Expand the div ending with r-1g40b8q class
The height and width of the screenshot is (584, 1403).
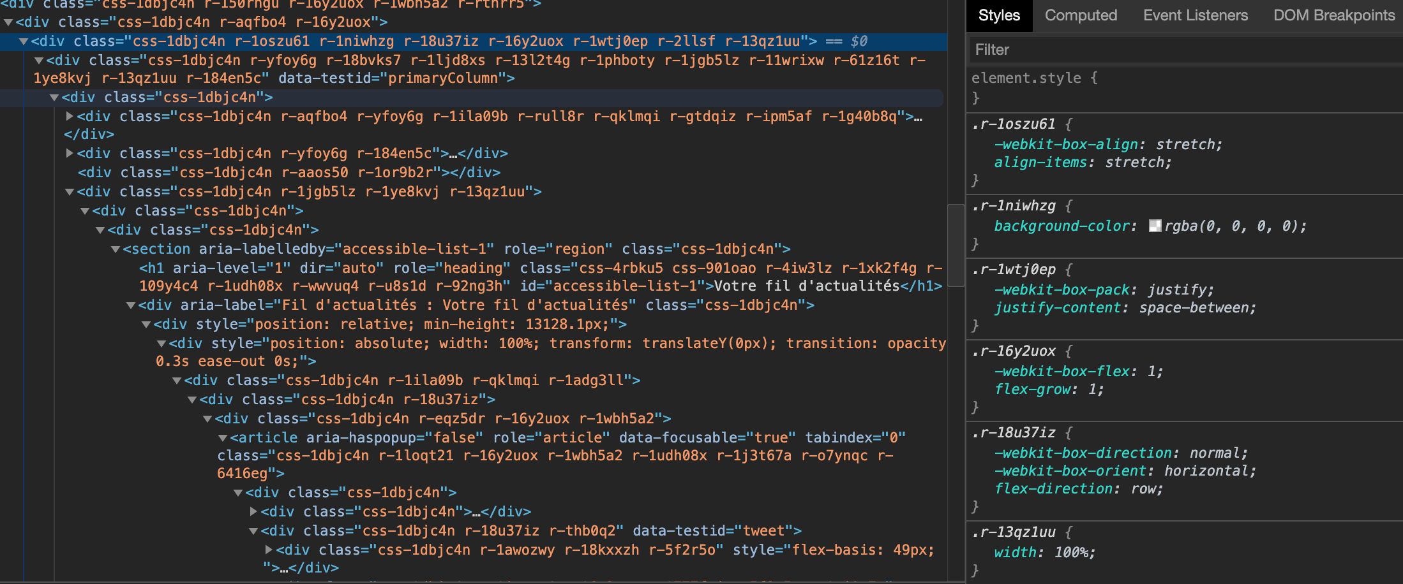(x=70, y=117)
